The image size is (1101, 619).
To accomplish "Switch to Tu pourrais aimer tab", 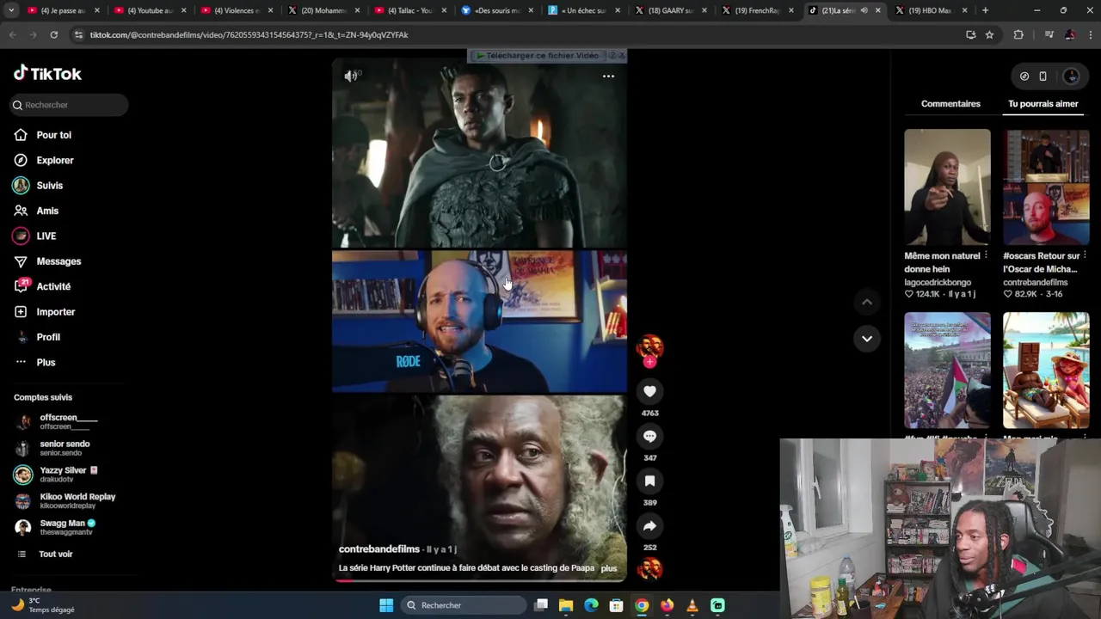I will (1043, 104).
